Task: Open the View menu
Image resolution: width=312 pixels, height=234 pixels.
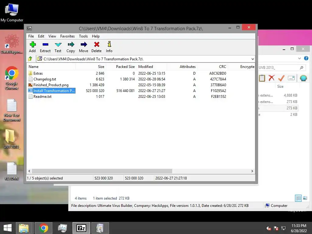Action: [52, 36]
